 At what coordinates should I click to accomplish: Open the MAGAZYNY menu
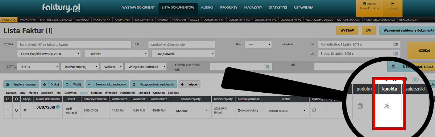tap(253, 7)
